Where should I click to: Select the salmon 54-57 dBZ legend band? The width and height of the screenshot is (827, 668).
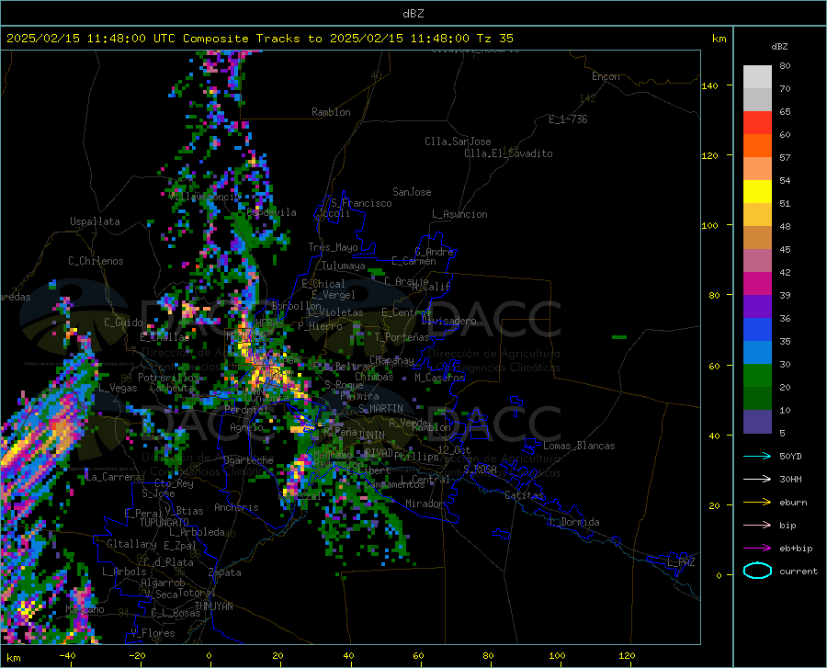(x=757, y=169)
